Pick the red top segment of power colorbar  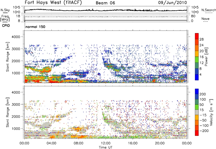click(197, 36)
